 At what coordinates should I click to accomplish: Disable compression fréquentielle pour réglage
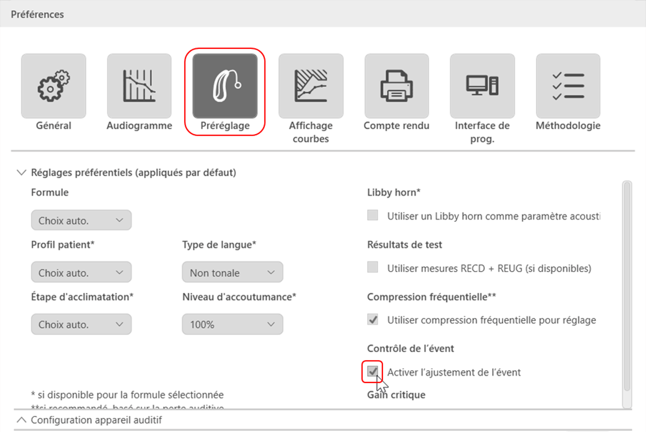coord(372,320)
